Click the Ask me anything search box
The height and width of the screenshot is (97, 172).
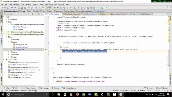point(27,95)
